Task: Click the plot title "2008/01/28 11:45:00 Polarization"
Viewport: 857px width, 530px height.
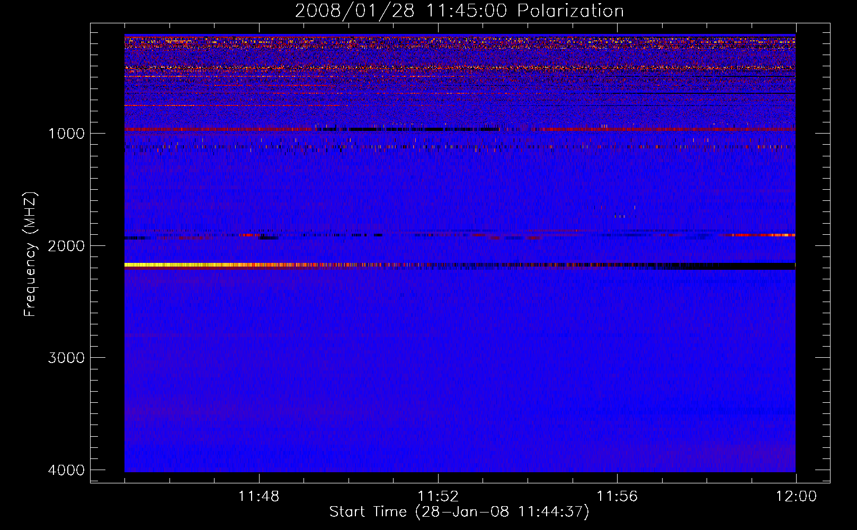Action: point(459,11)
